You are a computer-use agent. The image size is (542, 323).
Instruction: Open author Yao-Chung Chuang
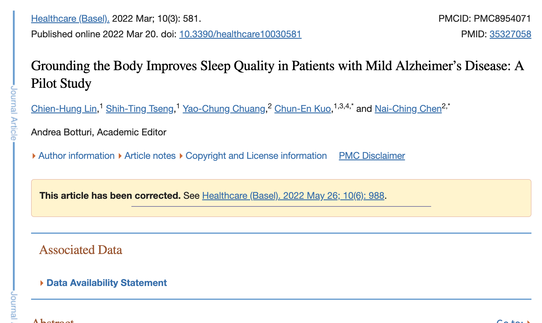point(224,109)
